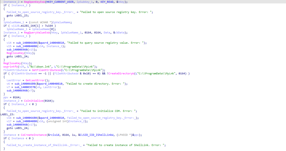Select the KEY_READ argument
Viewport: 286px width, 151px height.
point(107,2)
